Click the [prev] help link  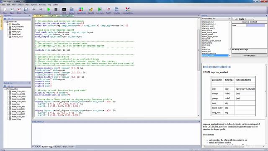click(x=211, y=67)
